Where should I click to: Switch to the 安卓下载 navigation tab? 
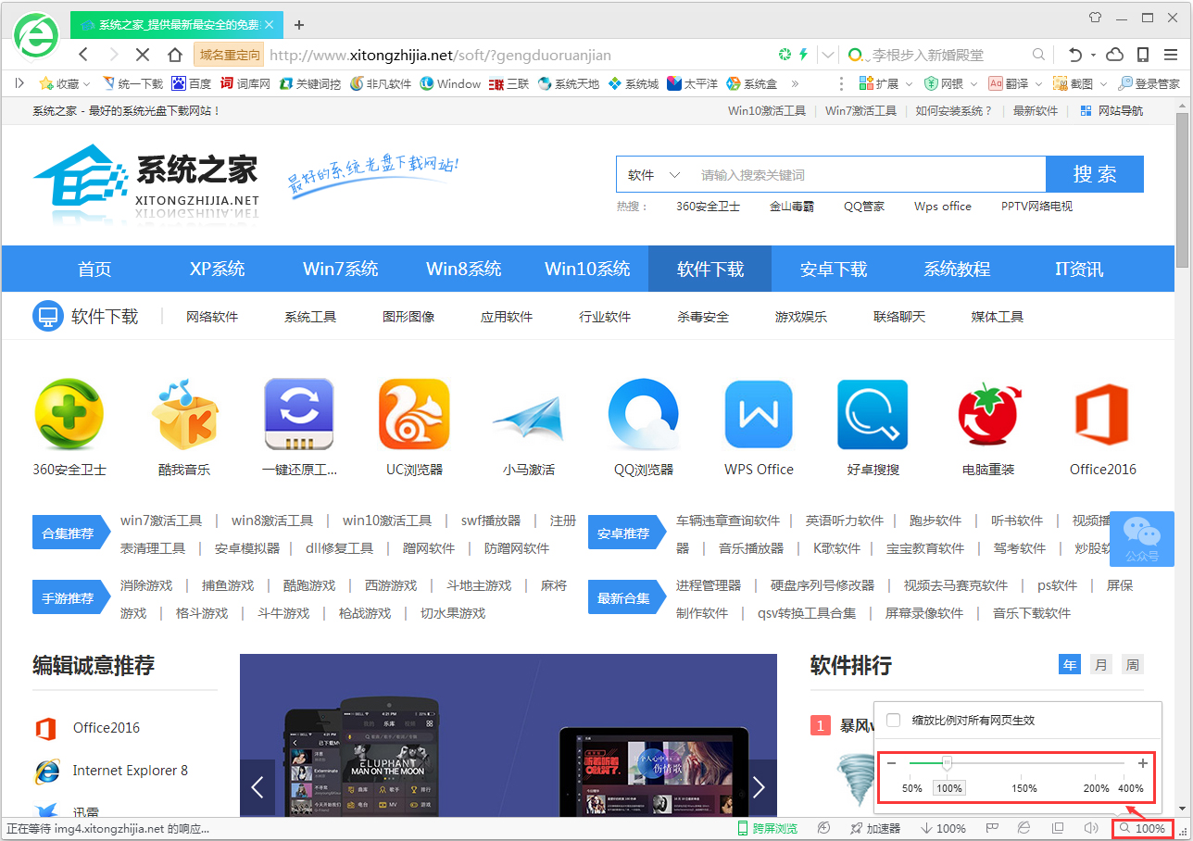pyautogui.click(x=833, y=269)
